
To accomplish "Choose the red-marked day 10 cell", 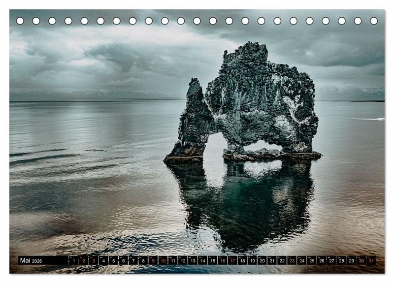I will tap(163, 260).
